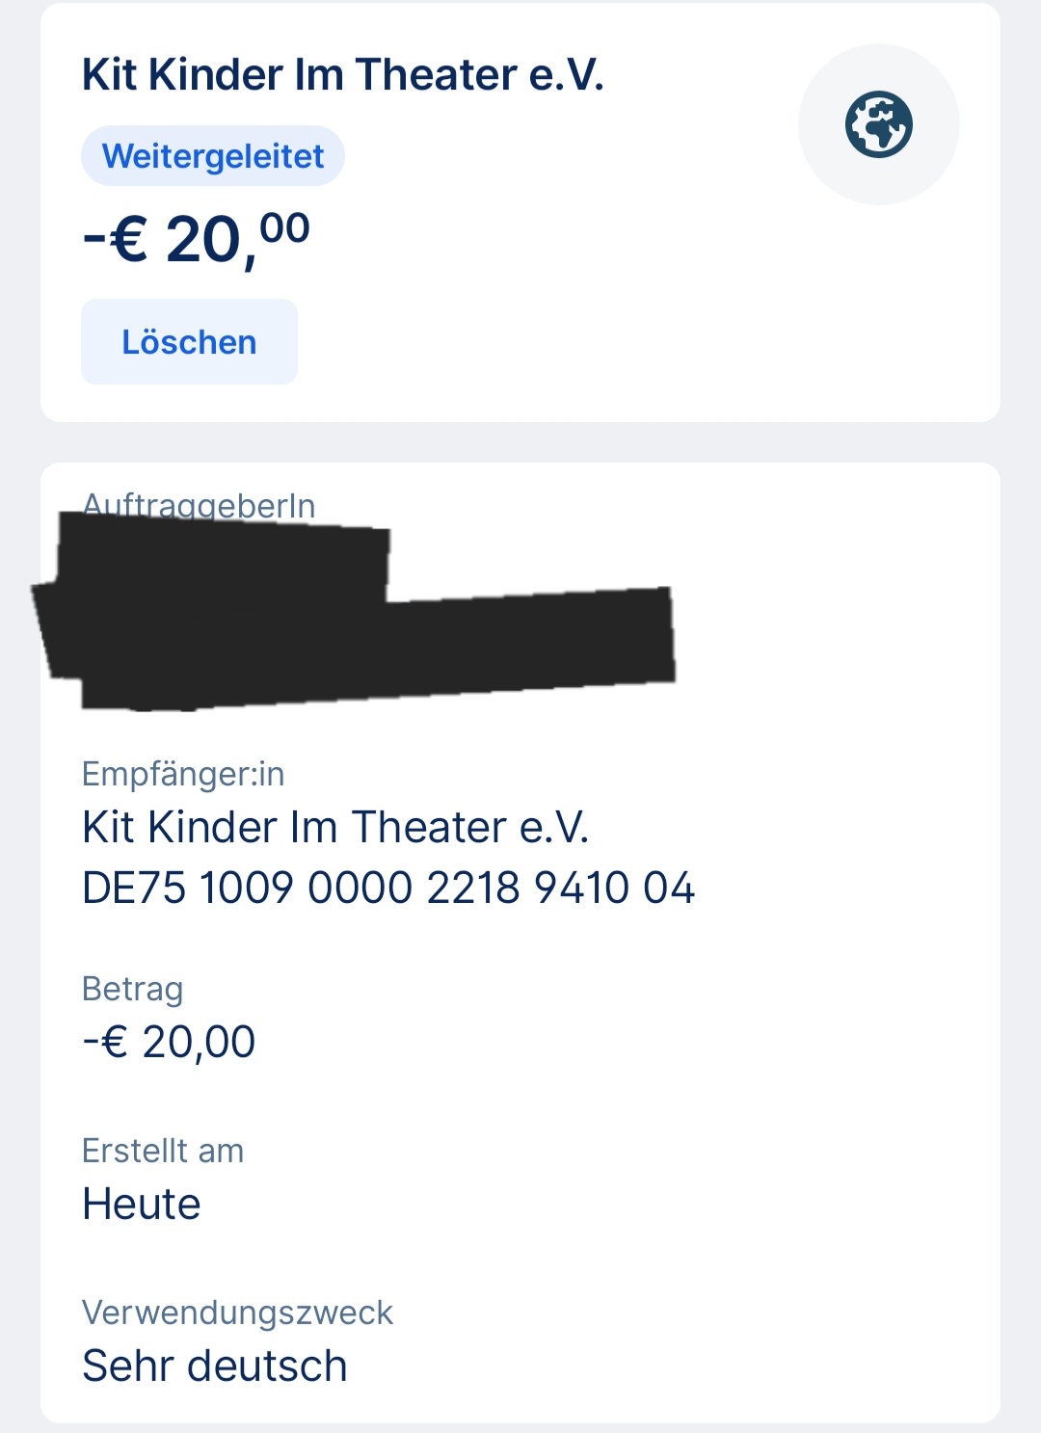
Task: Tap the globe icon in the circle
Action: point(878,124)
